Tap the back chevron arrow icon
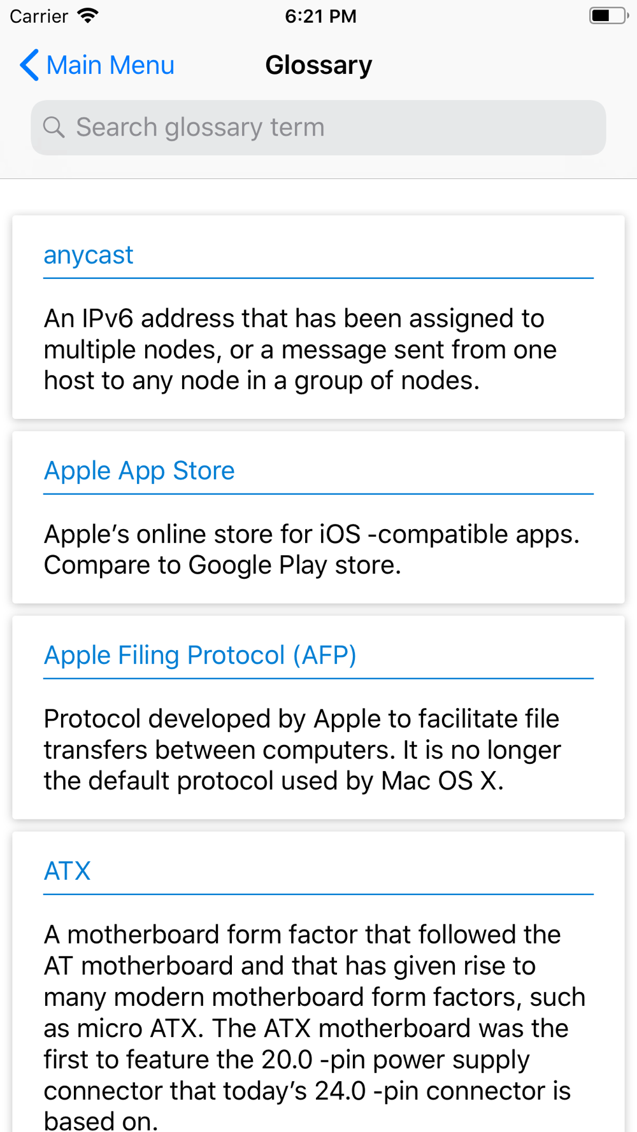 click(x=29, y=65)
